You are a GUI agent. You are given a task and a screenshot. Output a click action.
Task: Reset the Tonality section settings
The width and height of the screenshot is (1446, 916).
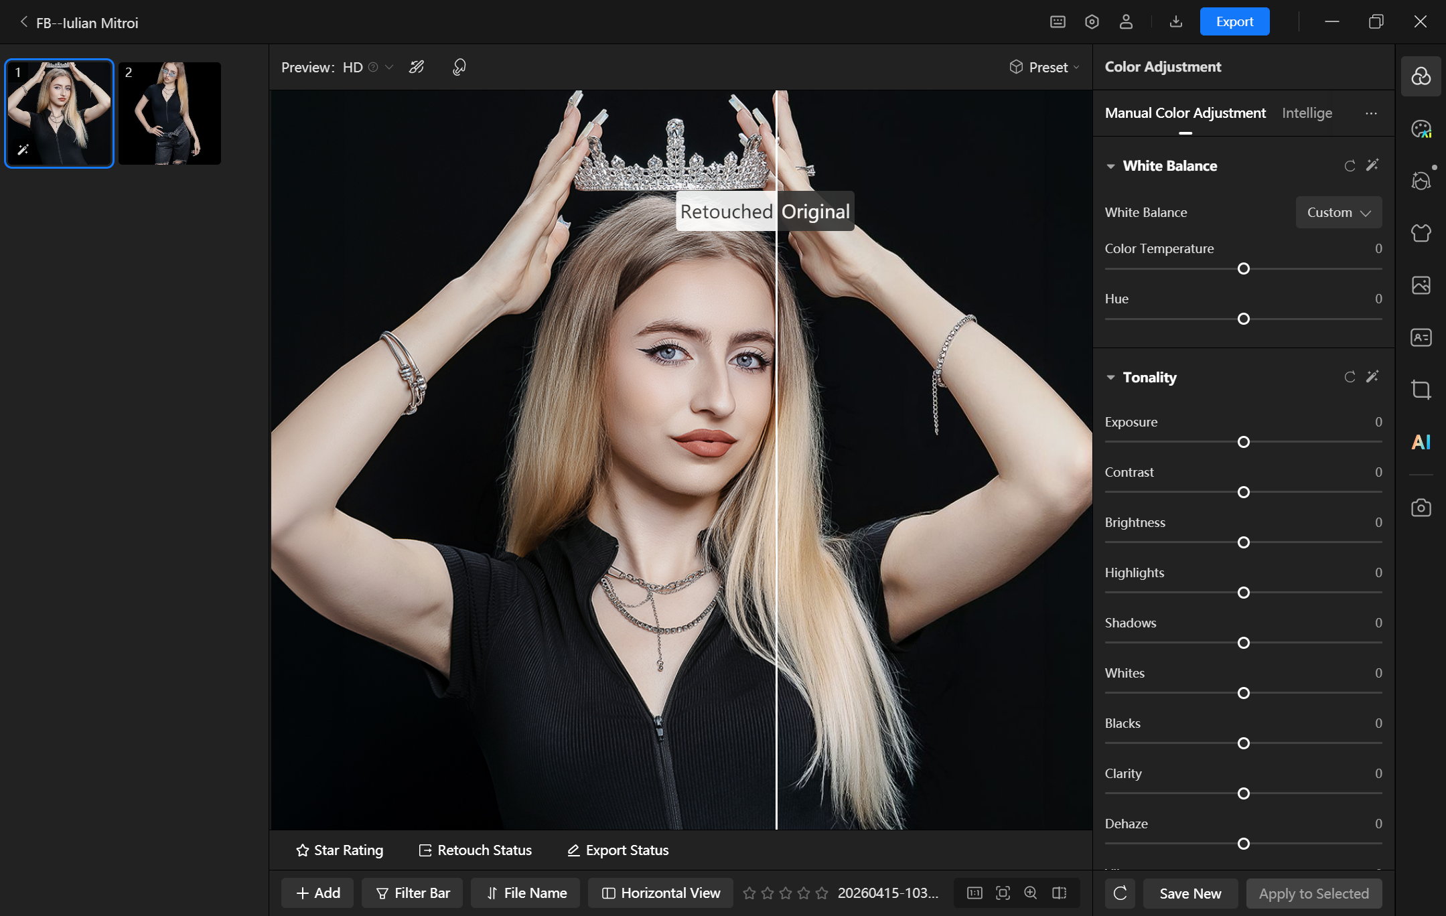pos(1350,377)
